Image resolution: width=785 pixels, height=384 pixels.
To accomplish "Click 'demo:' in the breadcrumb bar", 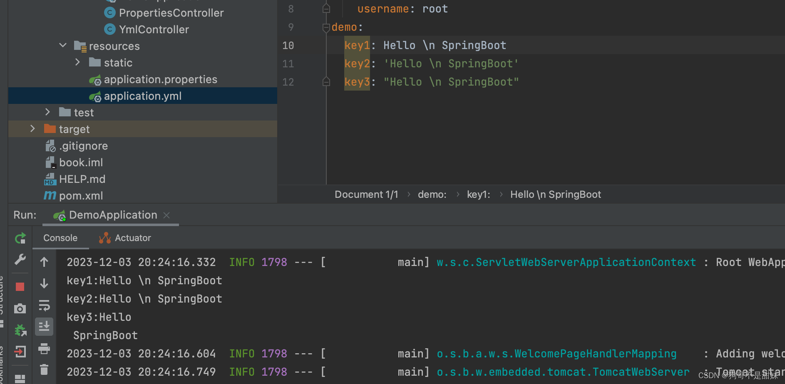I will [x=432, y=194].
